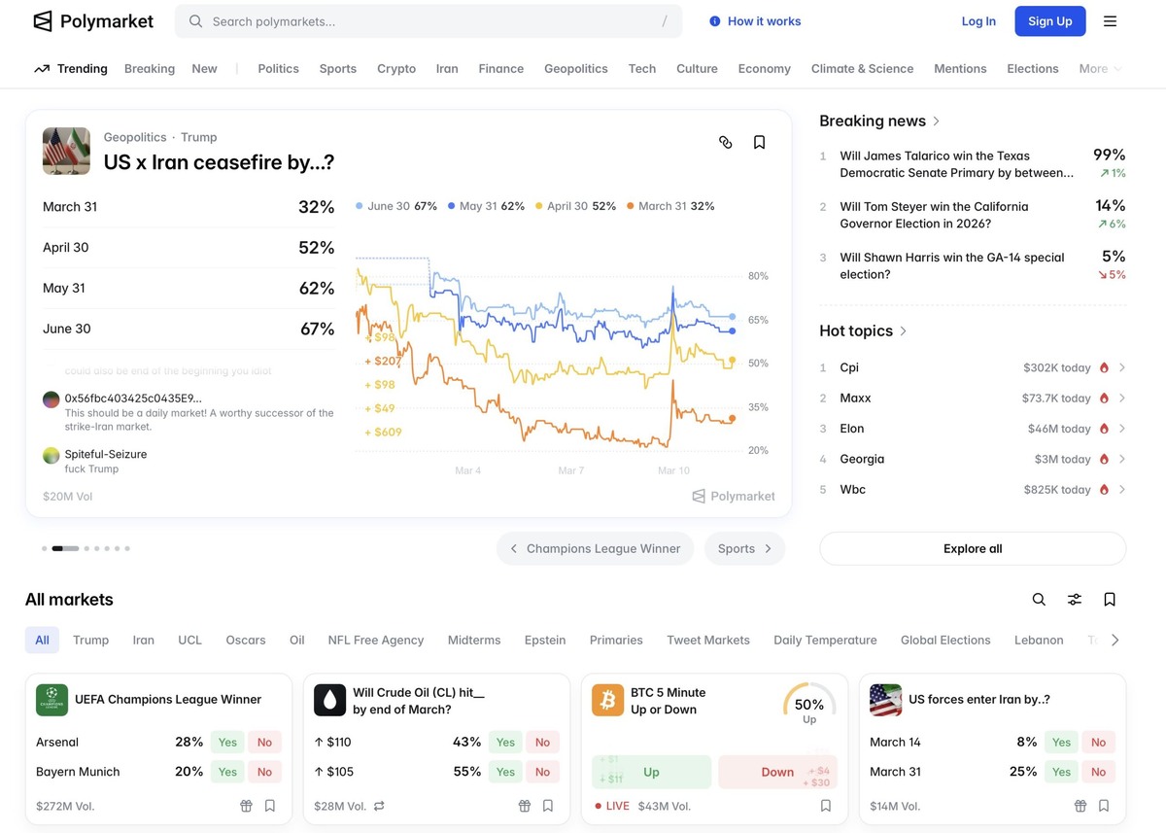Image resolution: width=1166 pixels, height=833 pixels.
Task: Copy link for the Iran ceasefire market
Action: [x=725, y=142]
